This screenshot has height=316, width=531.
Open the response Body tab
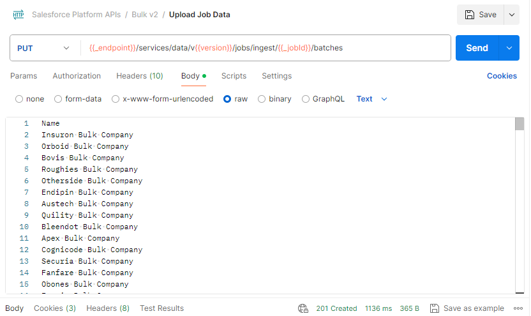15,308
